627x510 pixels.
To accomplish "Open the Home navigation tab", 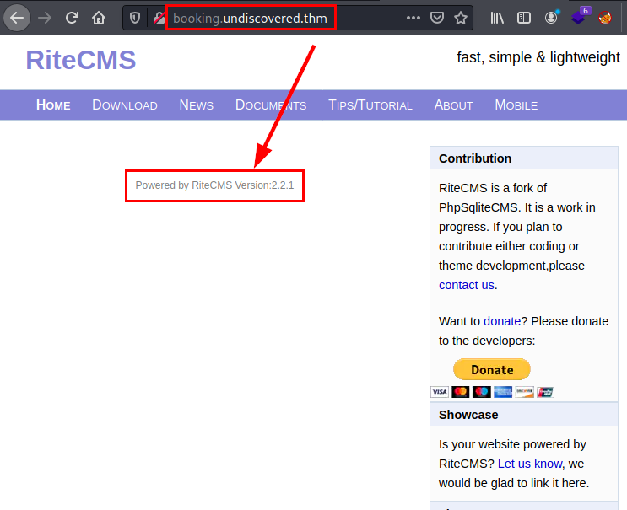I will pyautogui.click(x=53, y=105).
